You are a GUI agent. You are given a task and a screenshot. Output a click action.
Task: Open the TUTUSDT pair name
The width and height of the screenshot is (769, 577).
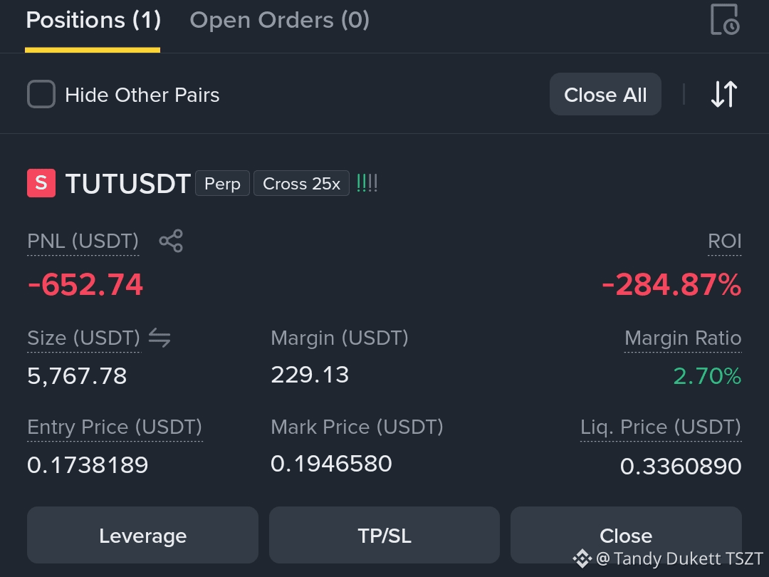coord(128,184)
